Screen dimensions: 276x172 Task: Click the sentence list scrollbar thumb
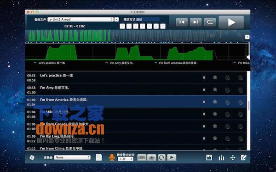pyautogui.click(x=249, y=105)
